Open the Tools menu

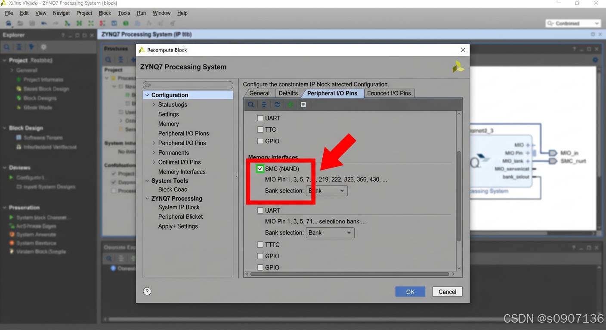[x=124, y=13]
